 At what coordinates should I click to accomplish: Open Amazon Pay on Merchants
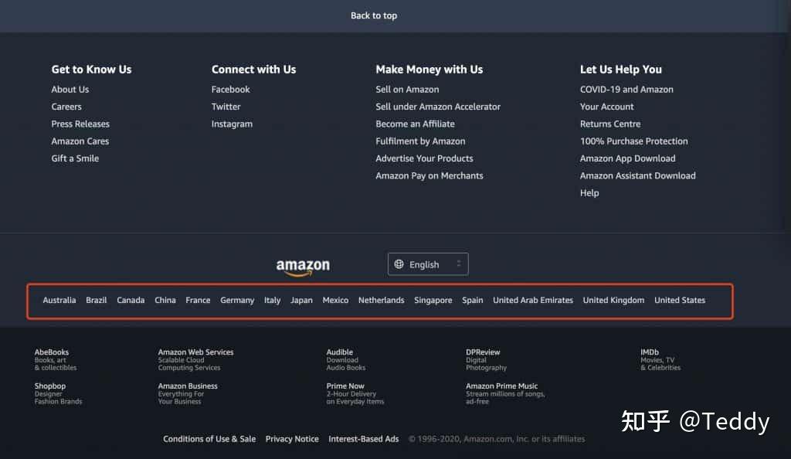429,175
